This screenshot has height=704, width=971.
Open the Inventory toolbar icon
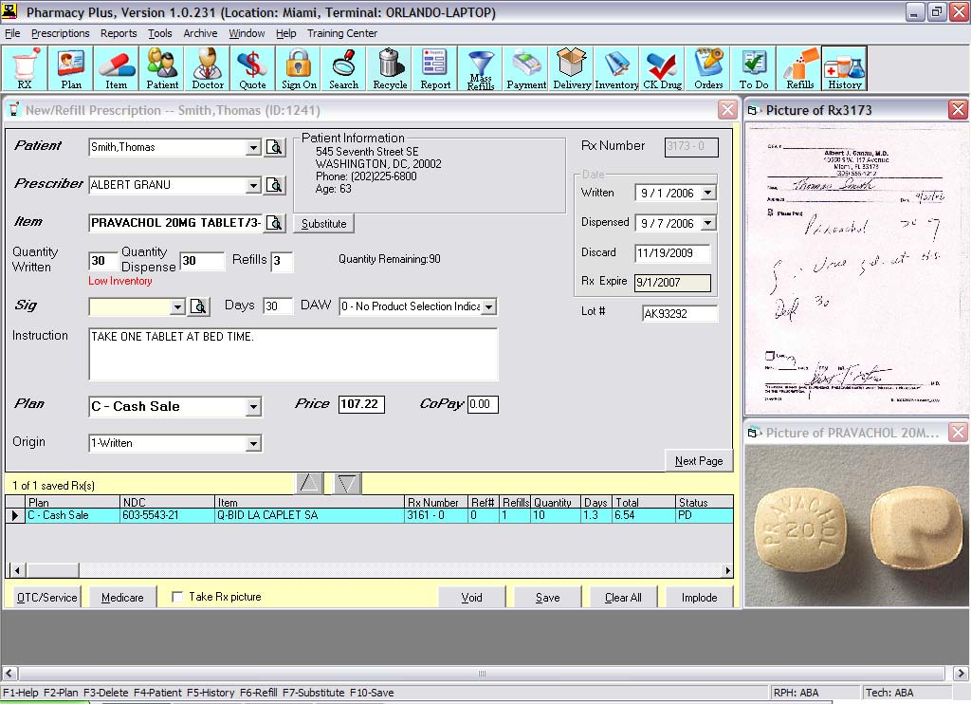616,68
